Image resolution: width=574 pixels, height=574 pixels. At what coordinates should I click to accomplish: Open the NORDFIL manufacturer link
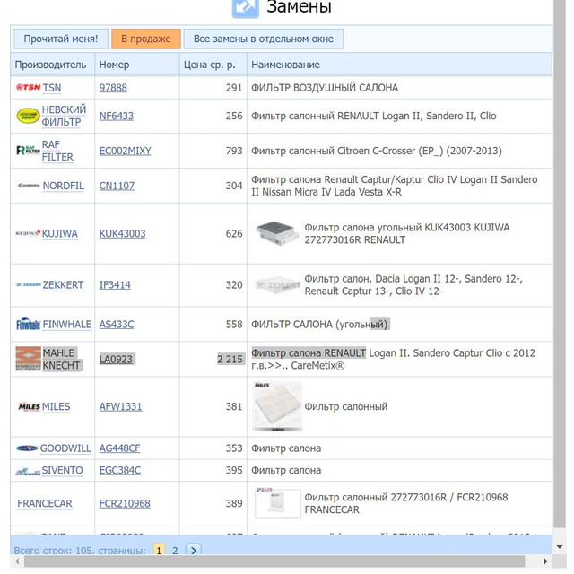(x=64, y=186)
